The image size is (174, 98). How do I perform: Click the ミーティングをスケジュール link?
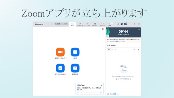pyautogui.click(x=123, y=79)
